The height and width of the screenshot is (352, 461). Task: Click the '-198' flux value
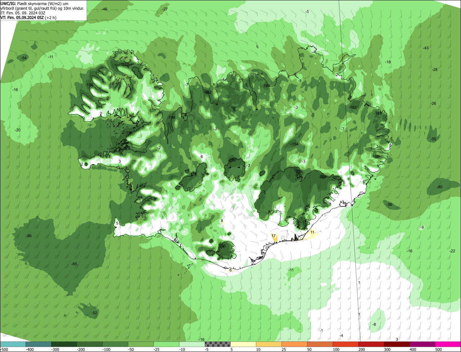point(171,117)
